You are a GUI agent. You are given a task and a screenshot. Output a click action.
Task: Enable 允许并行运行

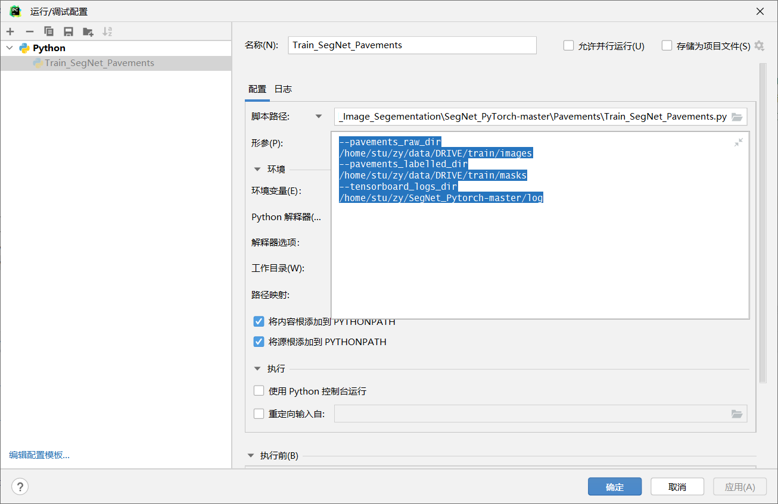pos(568,45)
